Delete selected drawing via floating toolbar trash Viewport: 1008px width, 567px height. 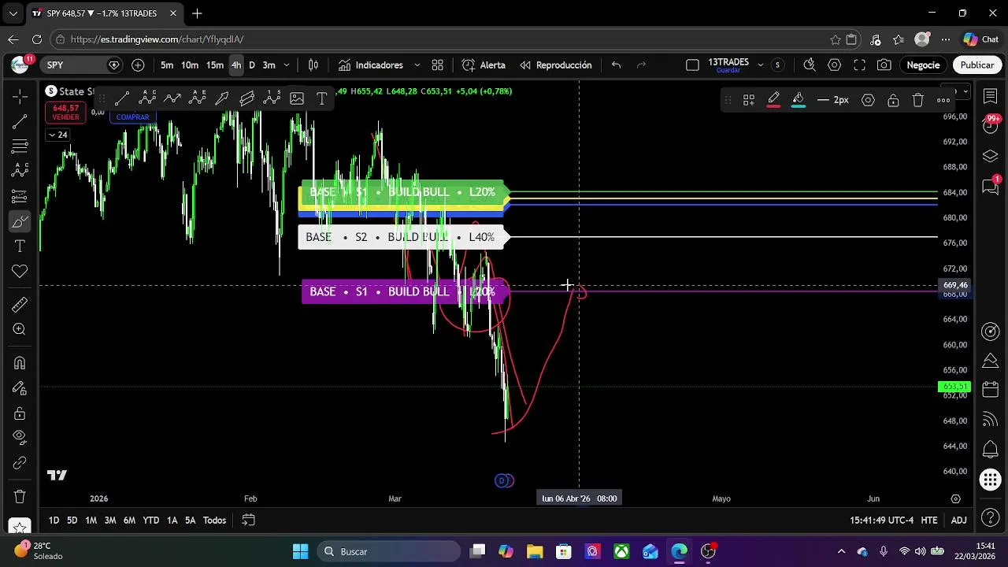(918, 100)
